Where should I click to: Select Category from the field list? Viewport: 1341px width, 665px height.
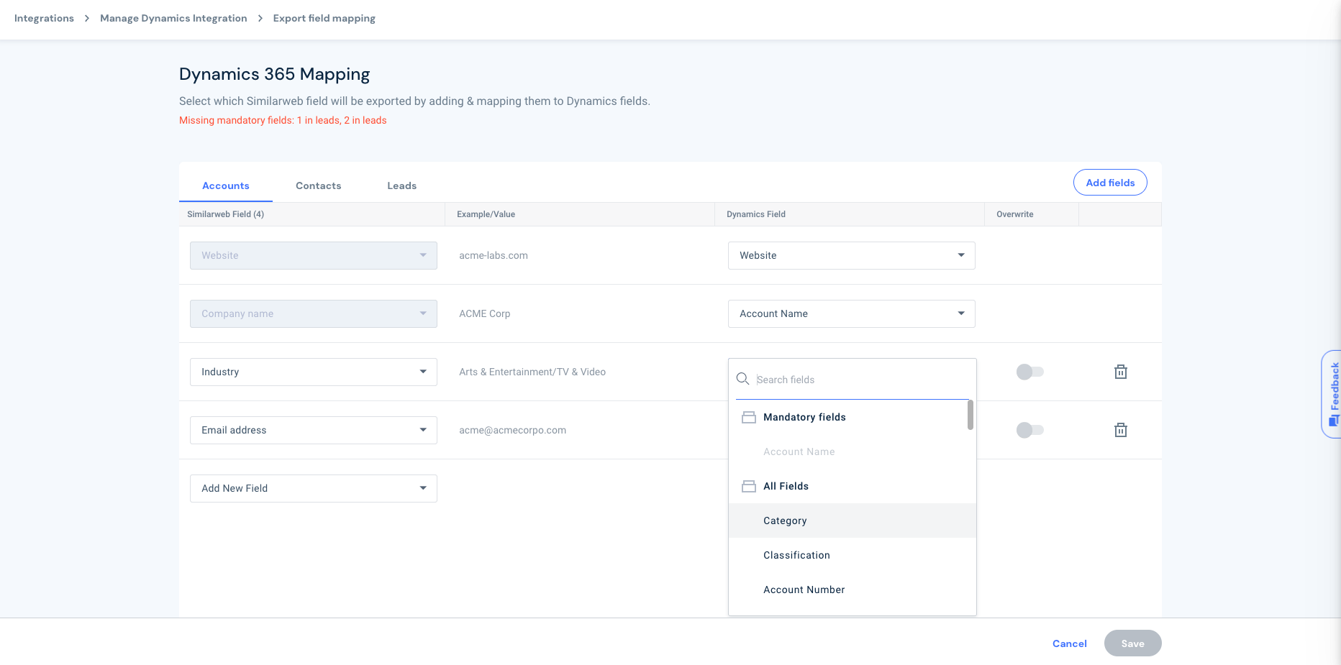coord(853,520)
